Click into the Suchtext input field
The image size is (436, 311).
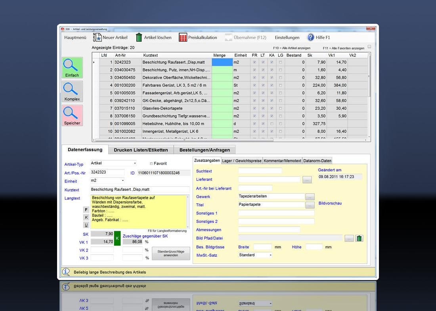(x=260, y=171)
